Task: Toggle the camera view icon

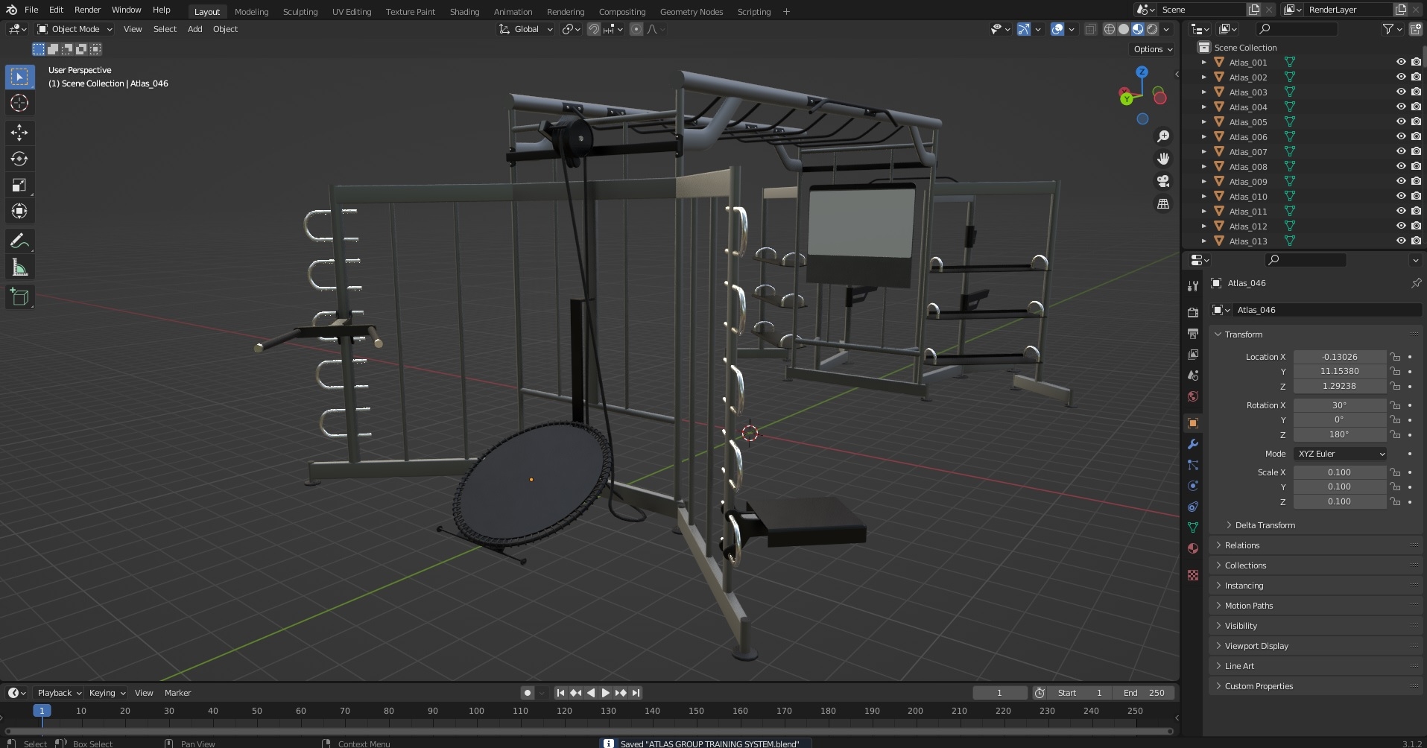Action: pos(1162,181)
